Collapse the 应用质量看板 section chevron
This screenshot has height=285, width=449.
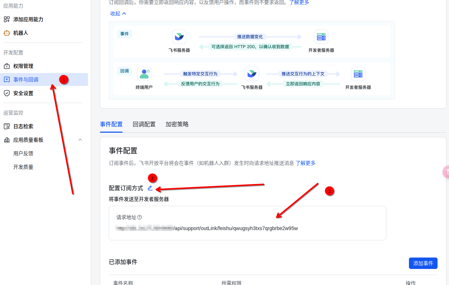click(80, 140)
